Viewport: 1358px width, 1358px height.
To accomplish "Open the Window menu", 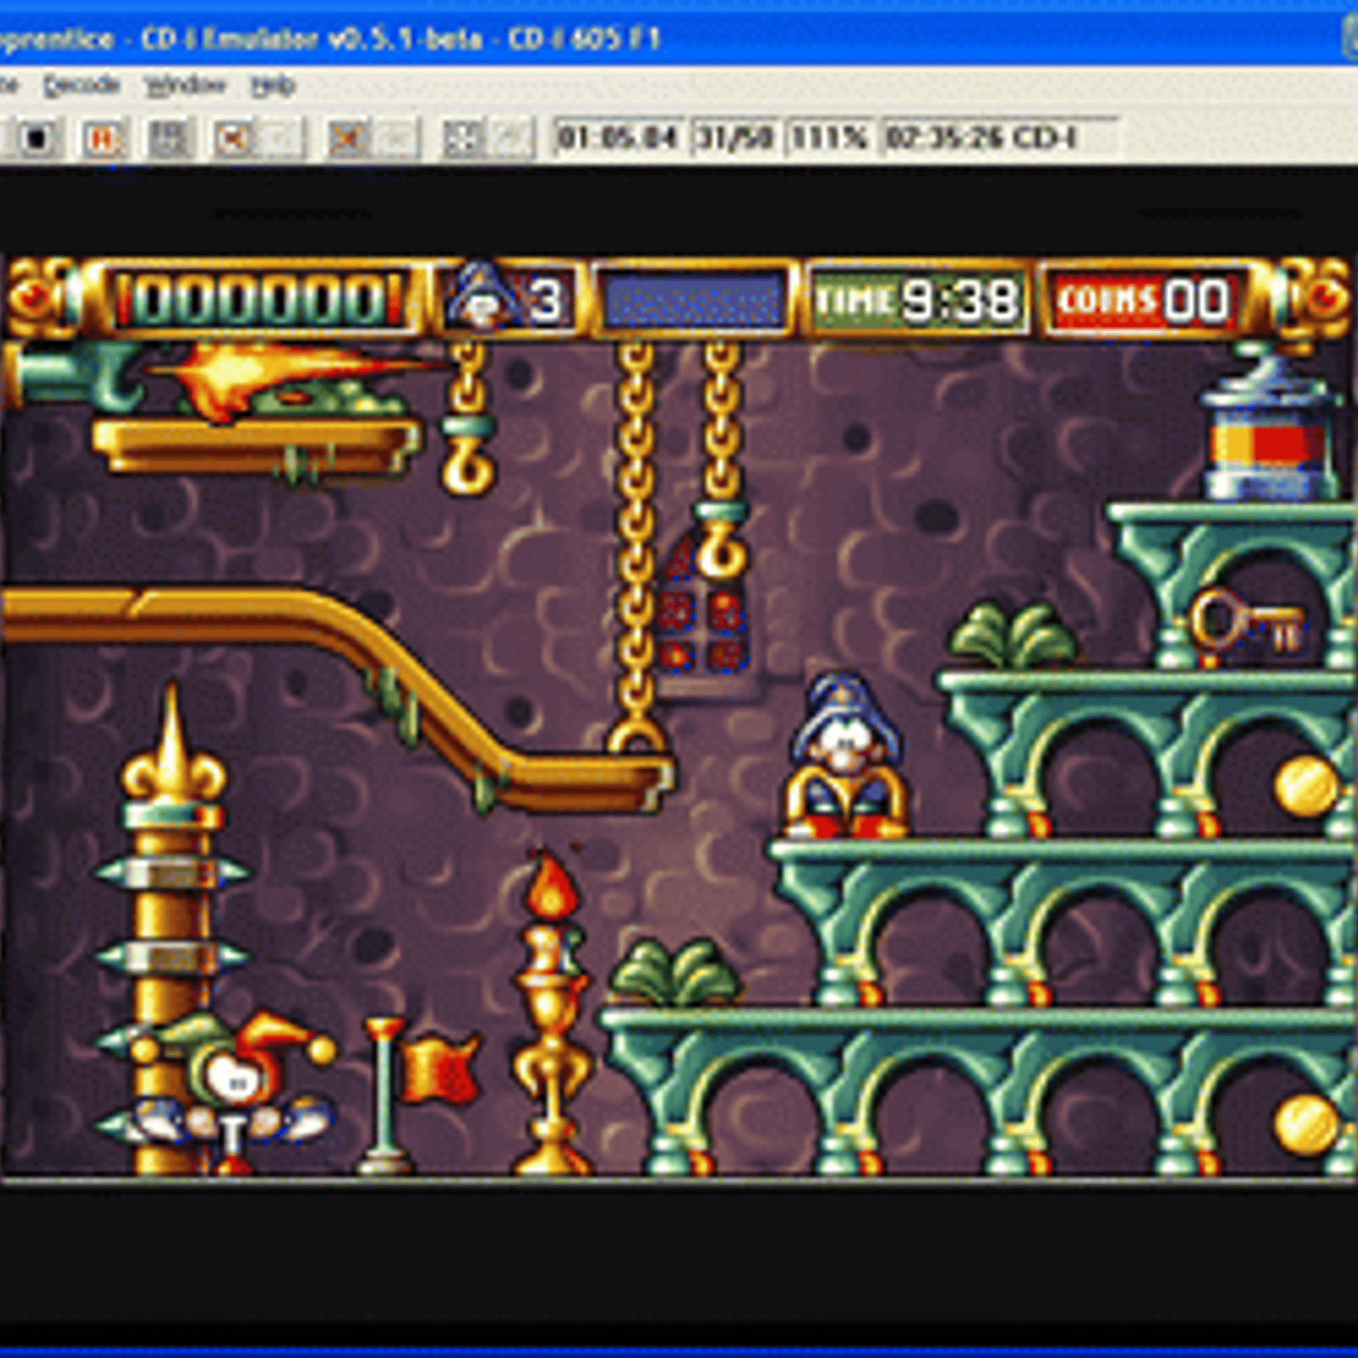I will [185, 85].
